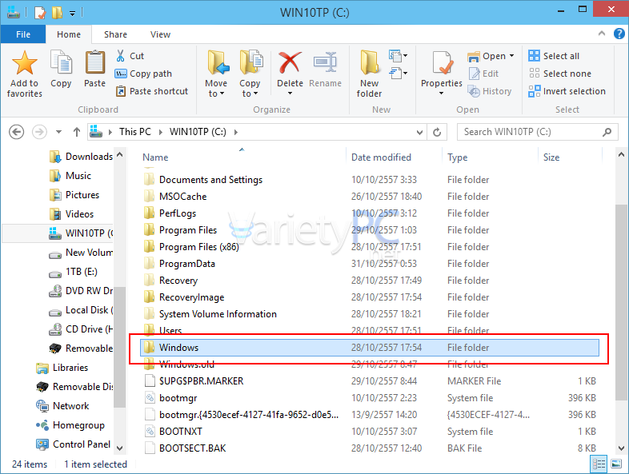The width and height of the screenshot is (629, 474).
Task: Click the Back navigation arrow
Action: click(17, 132)
